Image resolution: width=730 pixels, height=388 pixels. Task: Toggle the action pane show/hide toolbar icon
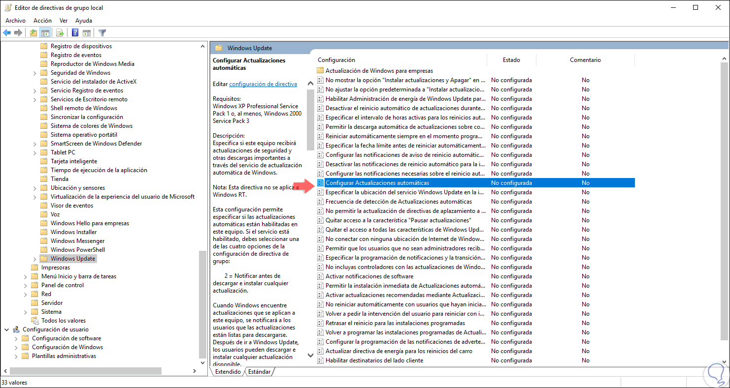(x=87, y=33)
